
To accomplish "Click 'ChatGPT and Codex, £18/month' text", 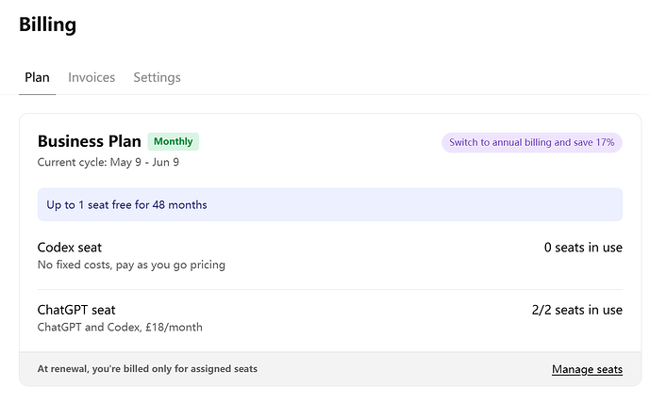I will pos(120,327).
